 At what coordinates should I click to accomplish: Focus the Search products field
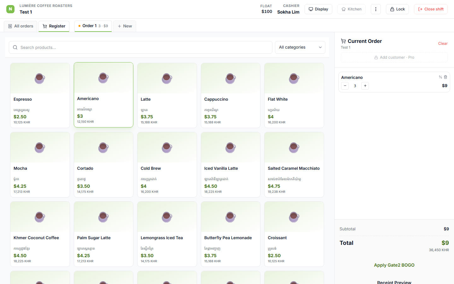click(141, 47)
